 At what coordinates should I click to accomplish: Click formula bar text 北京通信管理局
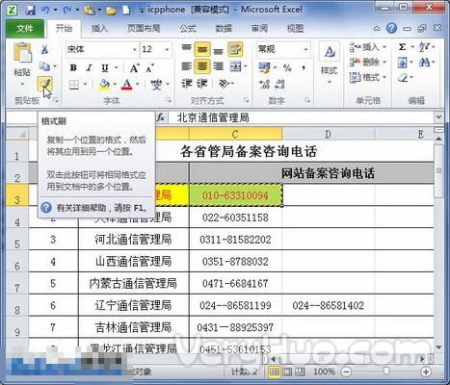(213, 117)
